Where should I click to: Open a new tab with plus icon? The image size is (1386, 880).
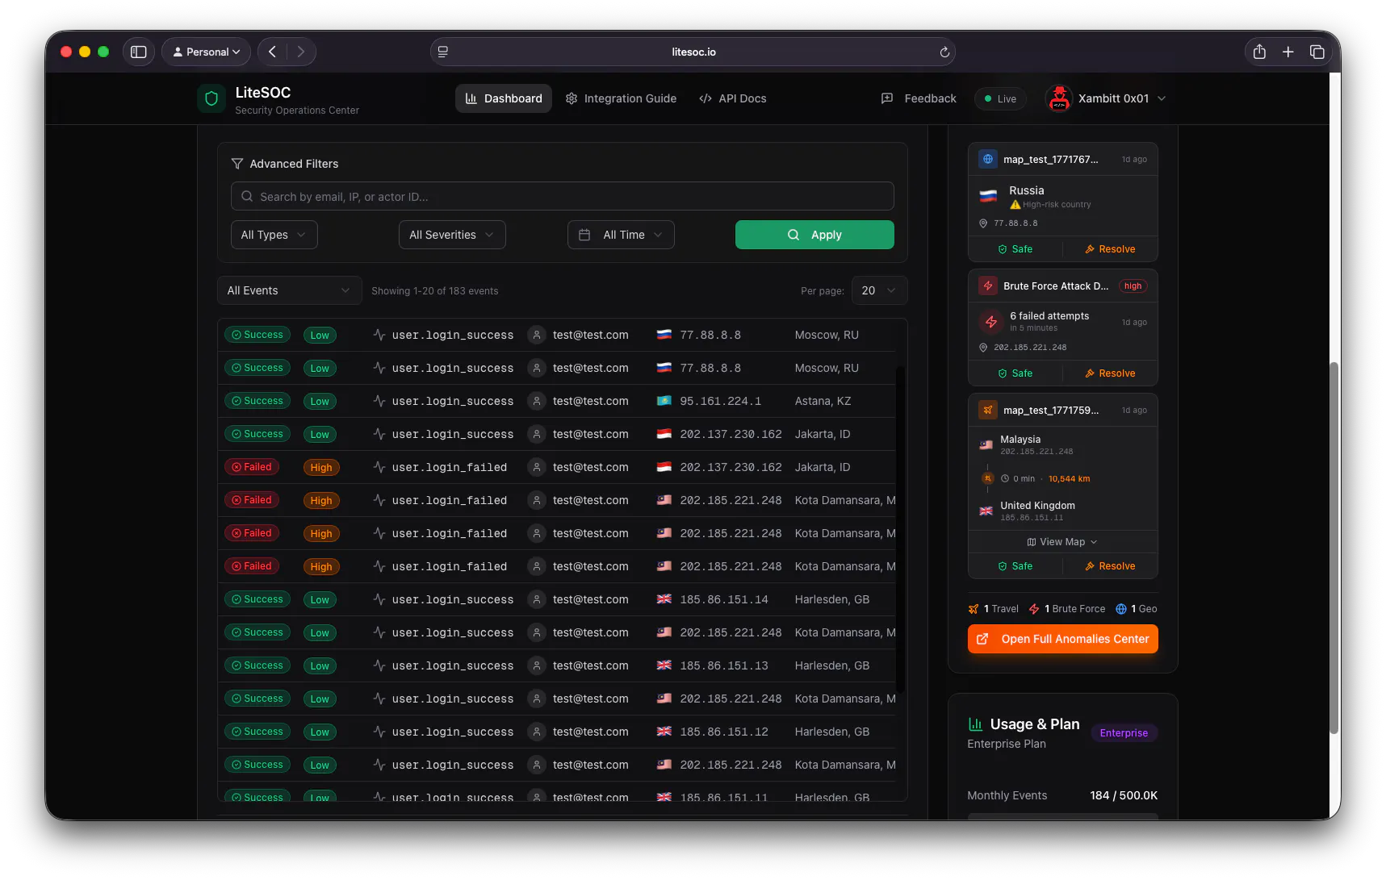[1288, 52]
